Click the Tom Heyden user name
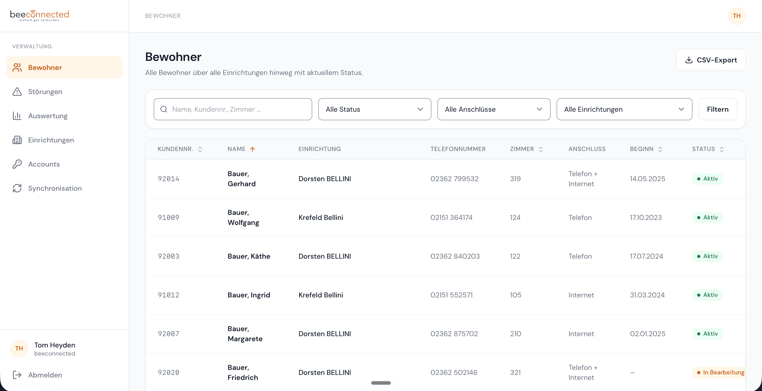Image resolution: width=762 pixels, height=391 pixels. [55, 345]
